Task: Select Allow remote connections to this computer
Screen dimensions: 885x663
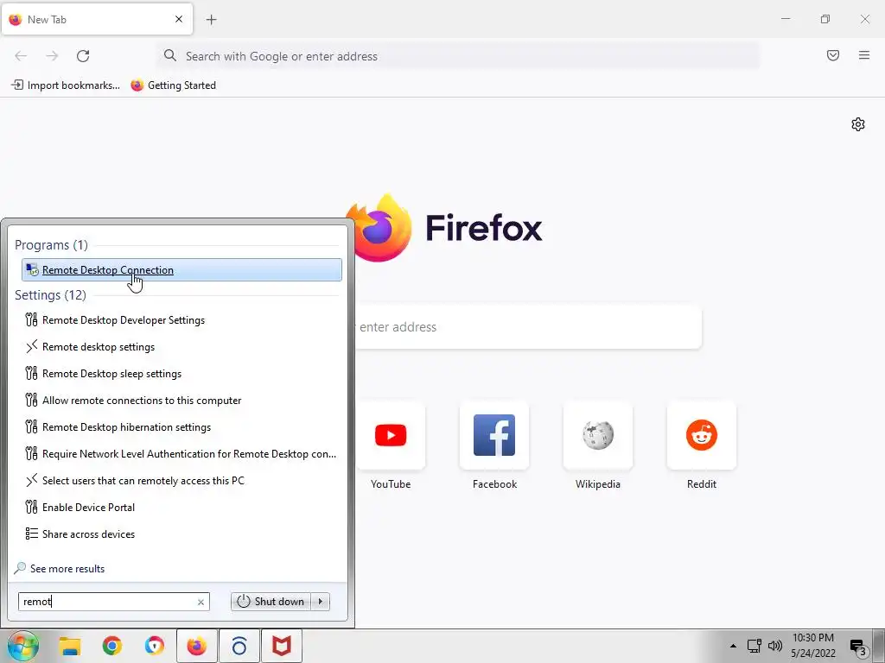Action: point(133,401)
